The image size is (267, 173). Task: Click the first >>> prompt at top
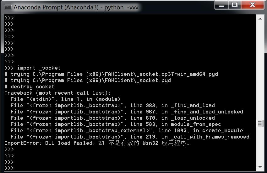9,18
